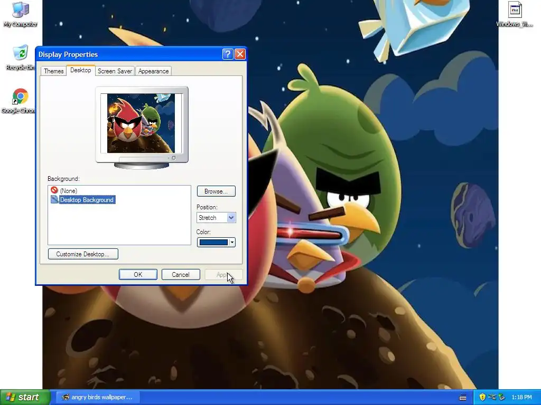Select Desktop Background in the list
The width and height of the screenshot is (541, 405).
click(87, 200)
